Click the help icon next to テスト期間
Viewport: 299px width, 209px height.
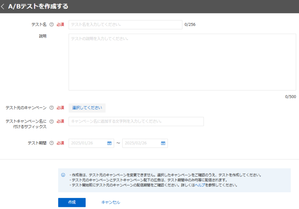point(52,143)
